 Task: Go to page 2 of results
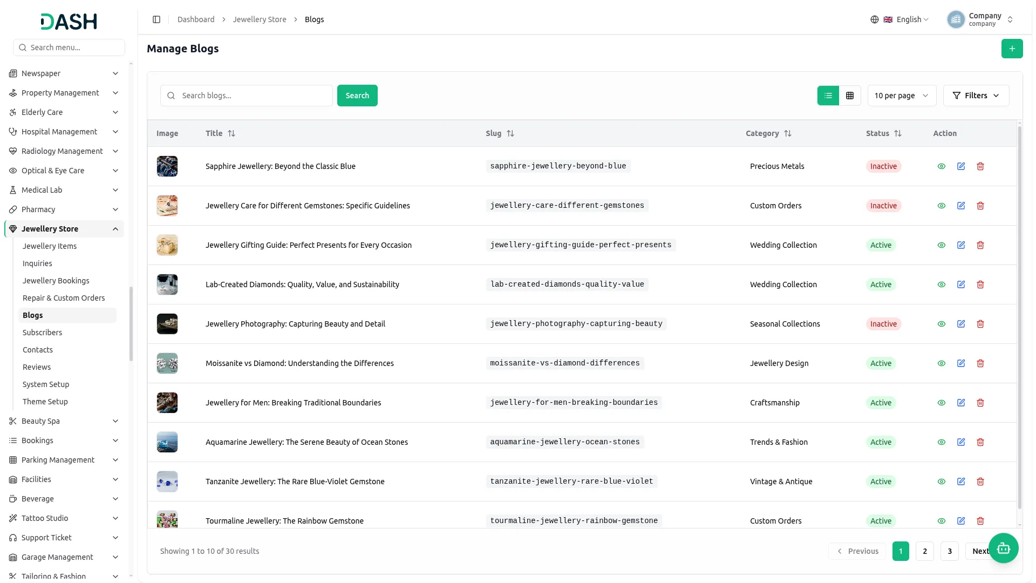pos(925,551)
